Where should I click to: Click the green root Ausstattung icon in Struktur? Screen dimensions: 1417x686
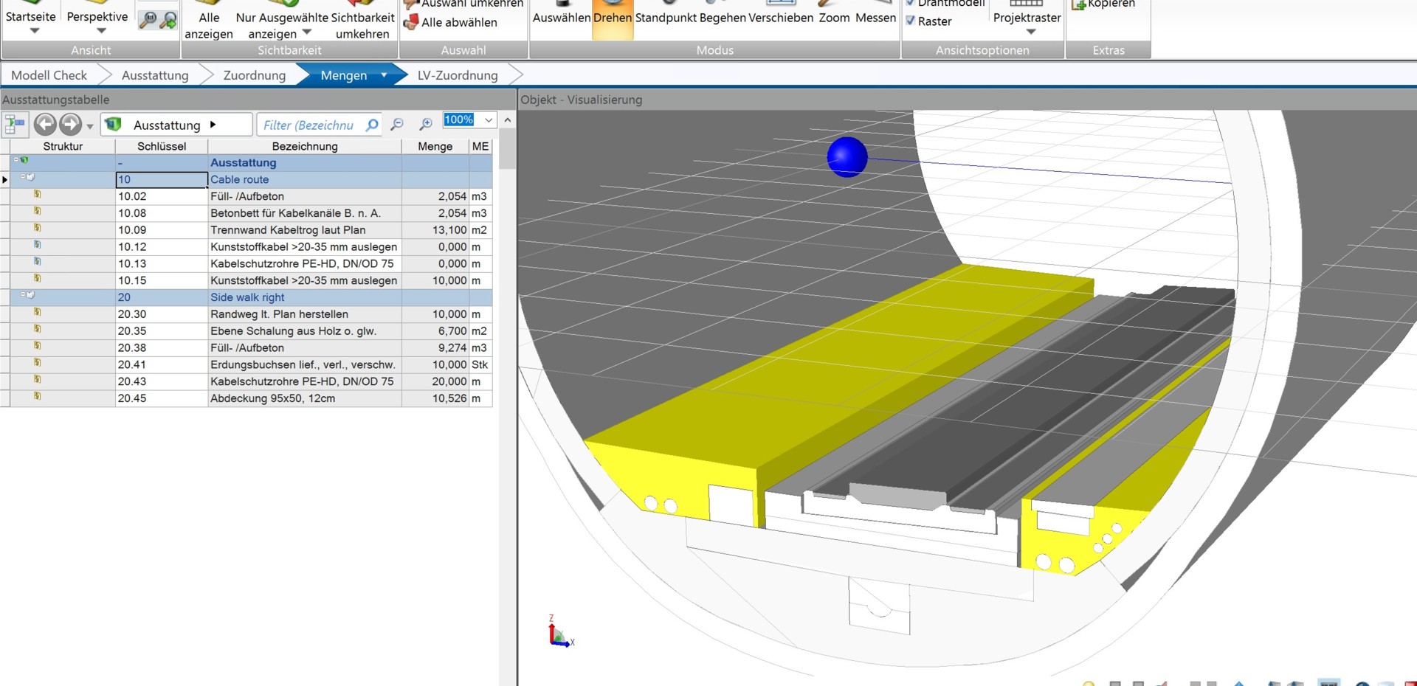tap(24, 160)
